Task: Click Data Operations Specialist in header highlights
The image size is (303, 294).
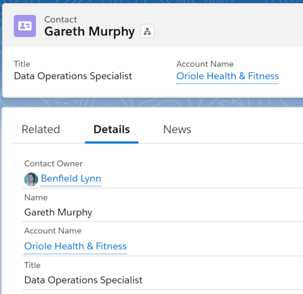Action: coord(73,76)
